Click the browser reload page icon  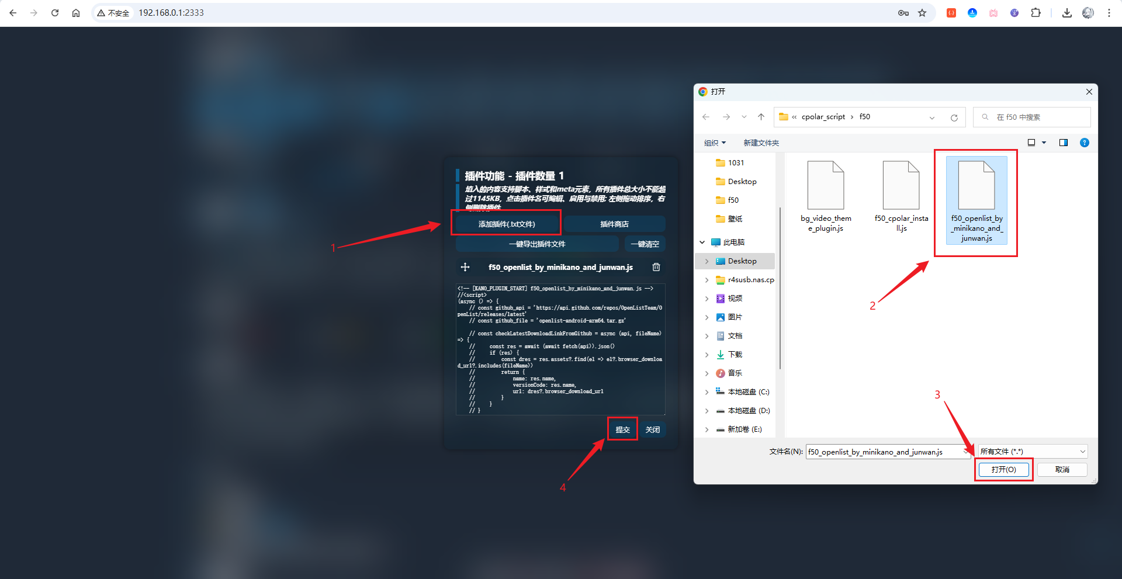point(55,13)
